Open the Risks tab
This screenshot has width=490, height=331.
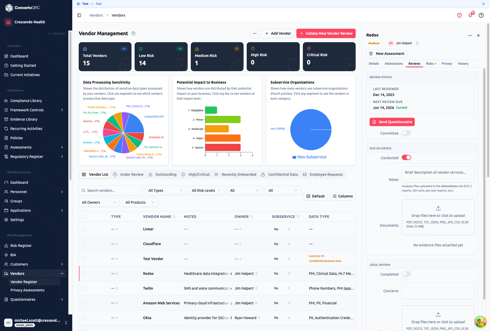431,64
